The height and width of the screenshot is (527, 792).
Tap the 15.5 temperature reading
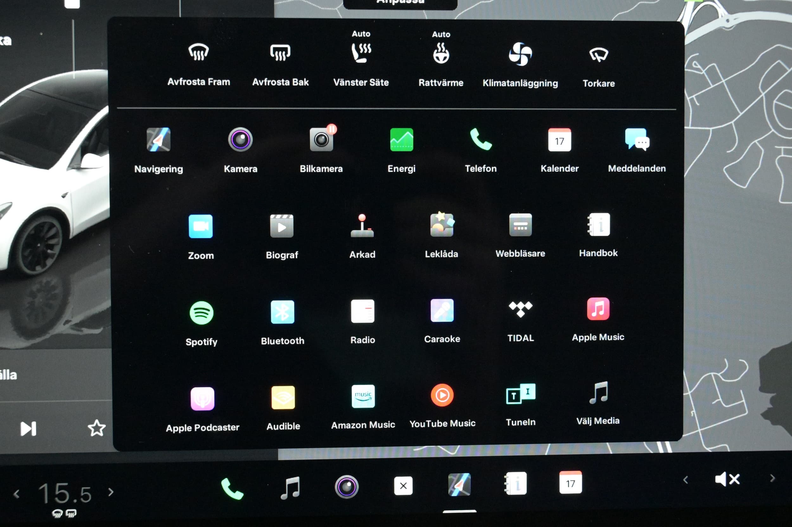point(65,493)
